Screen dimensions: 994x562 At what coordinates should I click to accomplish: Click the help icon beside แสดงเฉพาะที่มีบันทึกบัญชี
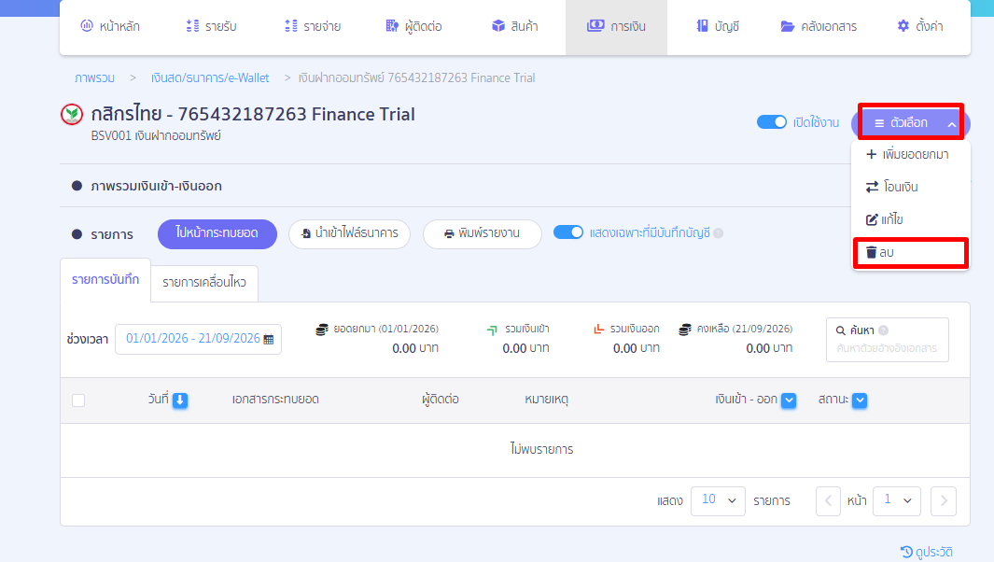point(719,233)
